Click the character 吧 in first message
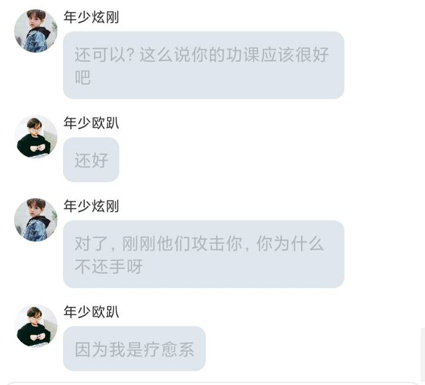425x385 pixels. click(x=82, y=78)
